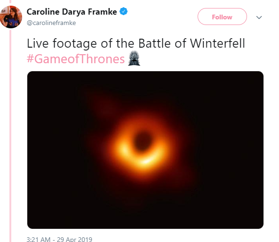Follow Caroline Darya Framke

tap(222, 17)
